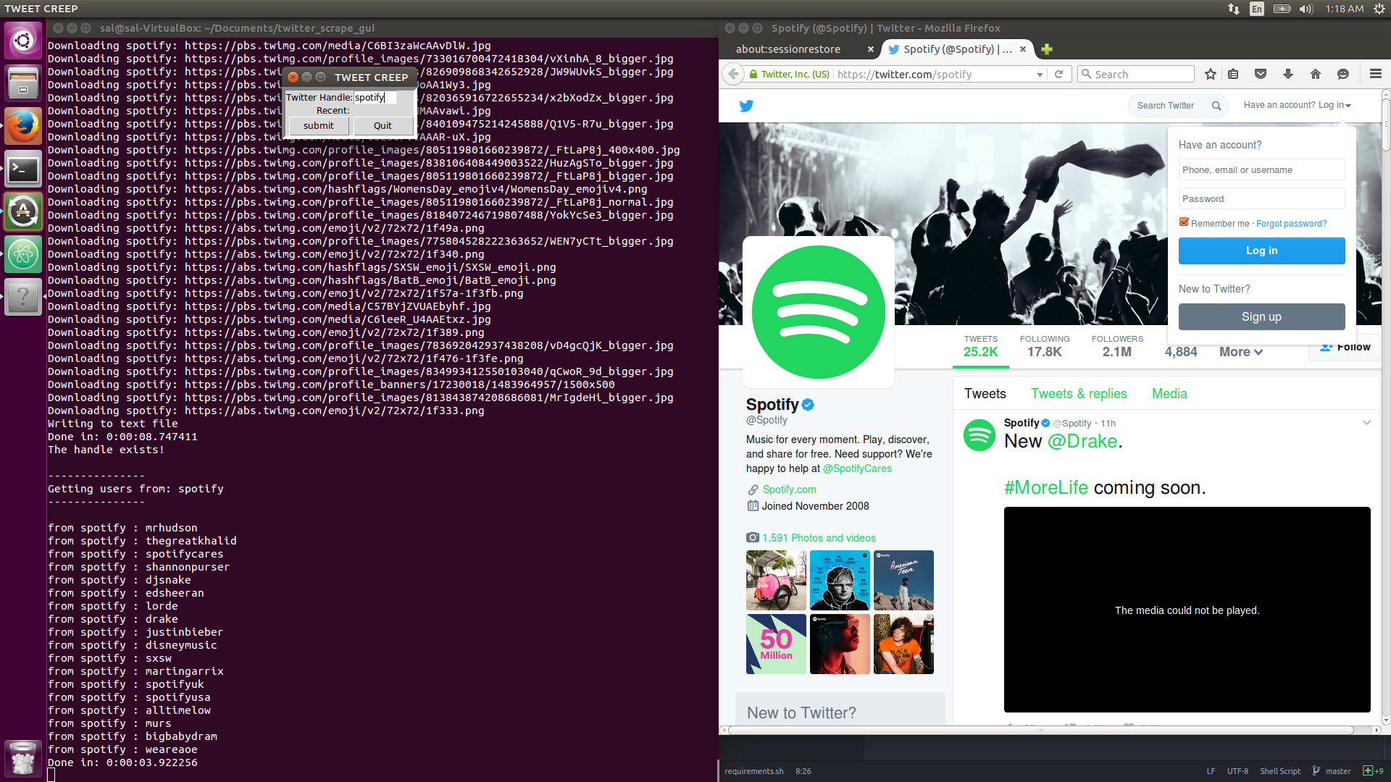The width and height of the screenshot is (1391, 782).
Task: Open the Ed Sheeran photo thumbnail
Action: [x=840, y=580]
